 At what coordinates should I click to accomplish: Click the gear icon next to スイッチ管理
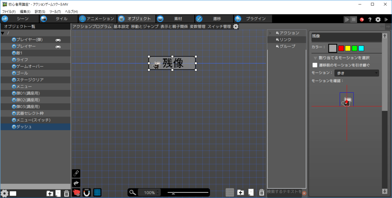236,26
